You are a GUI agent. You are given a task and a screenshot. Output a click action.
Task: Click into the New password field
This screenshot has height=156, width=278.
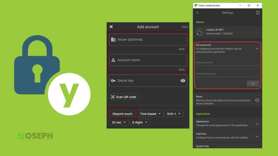(227, 63)
